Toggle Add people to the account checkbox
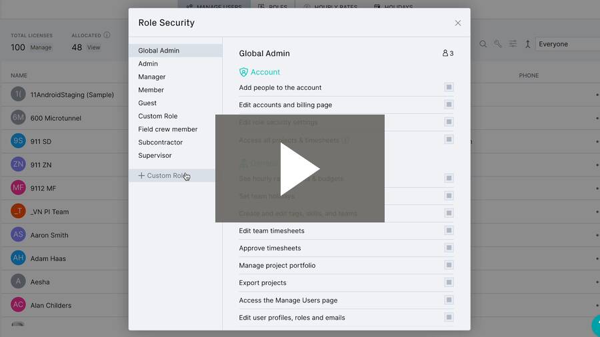This screenshot has width=600, height=337. (449, 87)
